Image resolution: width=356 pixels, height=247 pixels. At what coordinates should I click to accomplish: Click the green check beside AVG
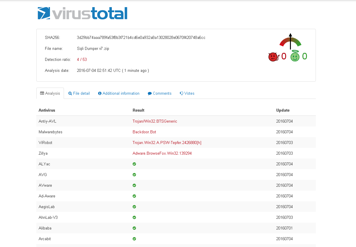tap(134, 175)
